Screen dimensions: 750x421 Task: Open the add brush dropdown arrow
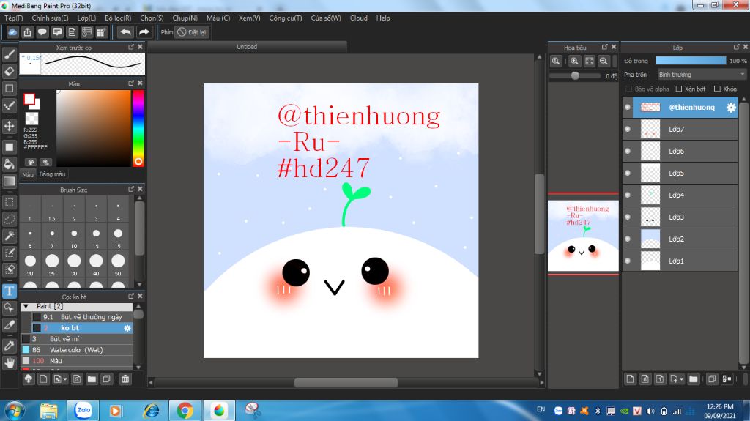65,379
